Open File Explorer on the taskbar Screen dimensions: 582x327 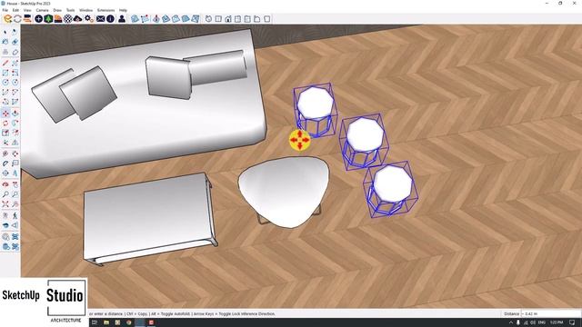point(106,322)
